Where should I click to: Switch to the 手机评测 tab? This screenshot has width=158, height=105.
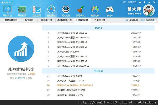coord(29,20)
